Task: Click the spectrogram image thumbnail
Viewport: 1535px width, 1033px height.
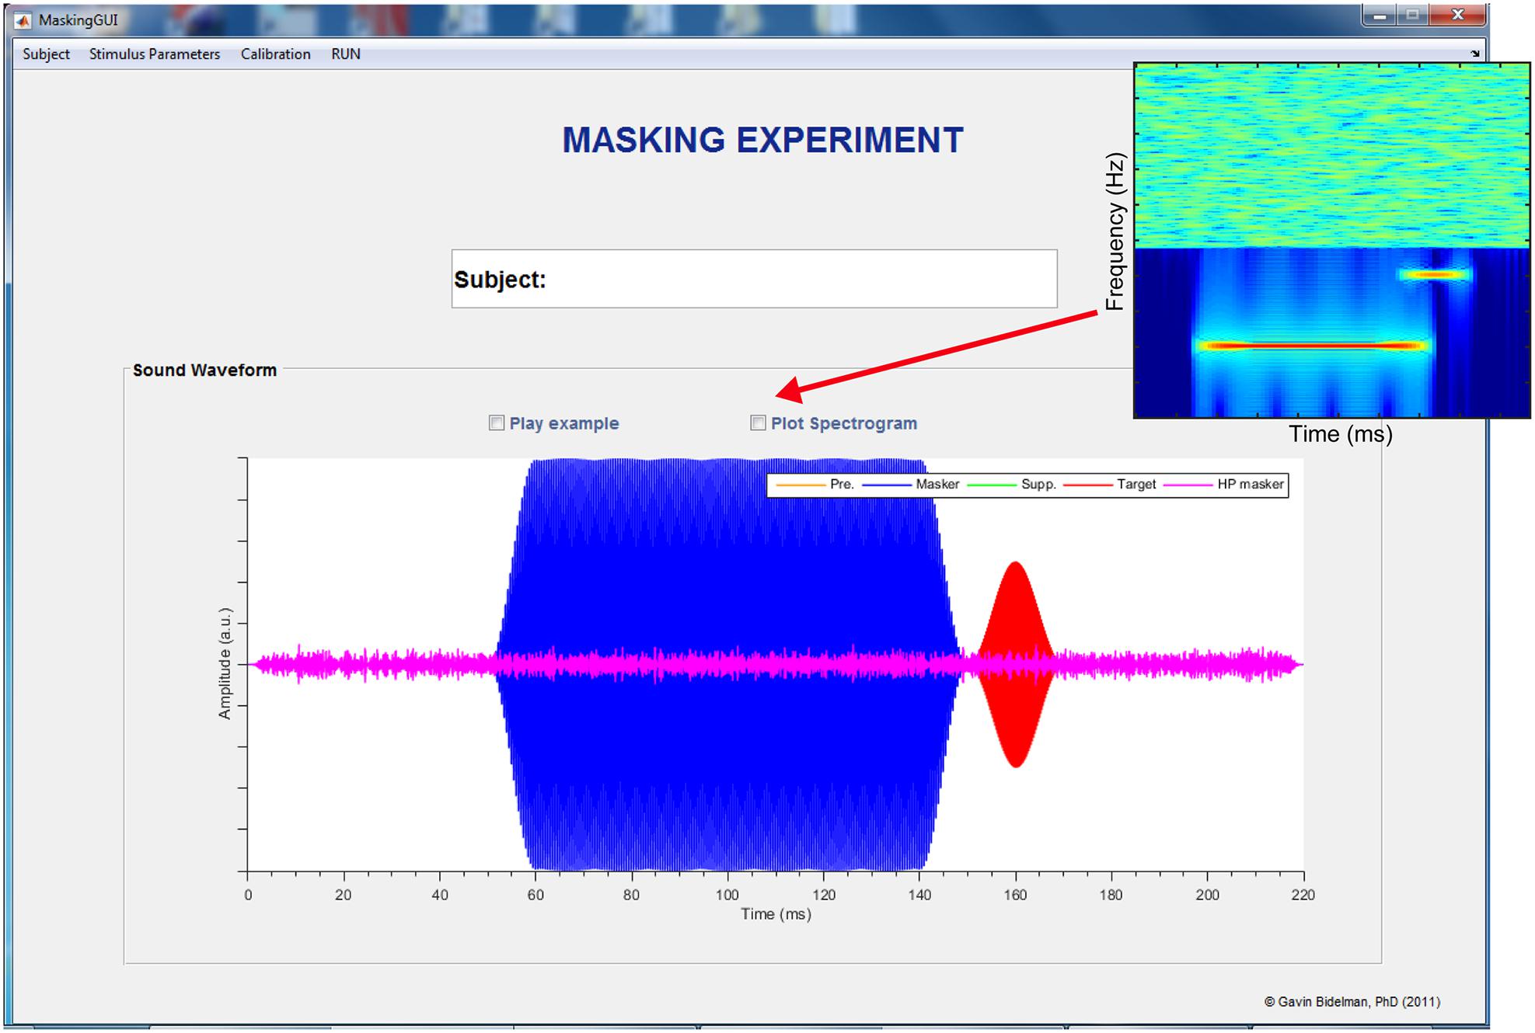Action: [1331, 240]
